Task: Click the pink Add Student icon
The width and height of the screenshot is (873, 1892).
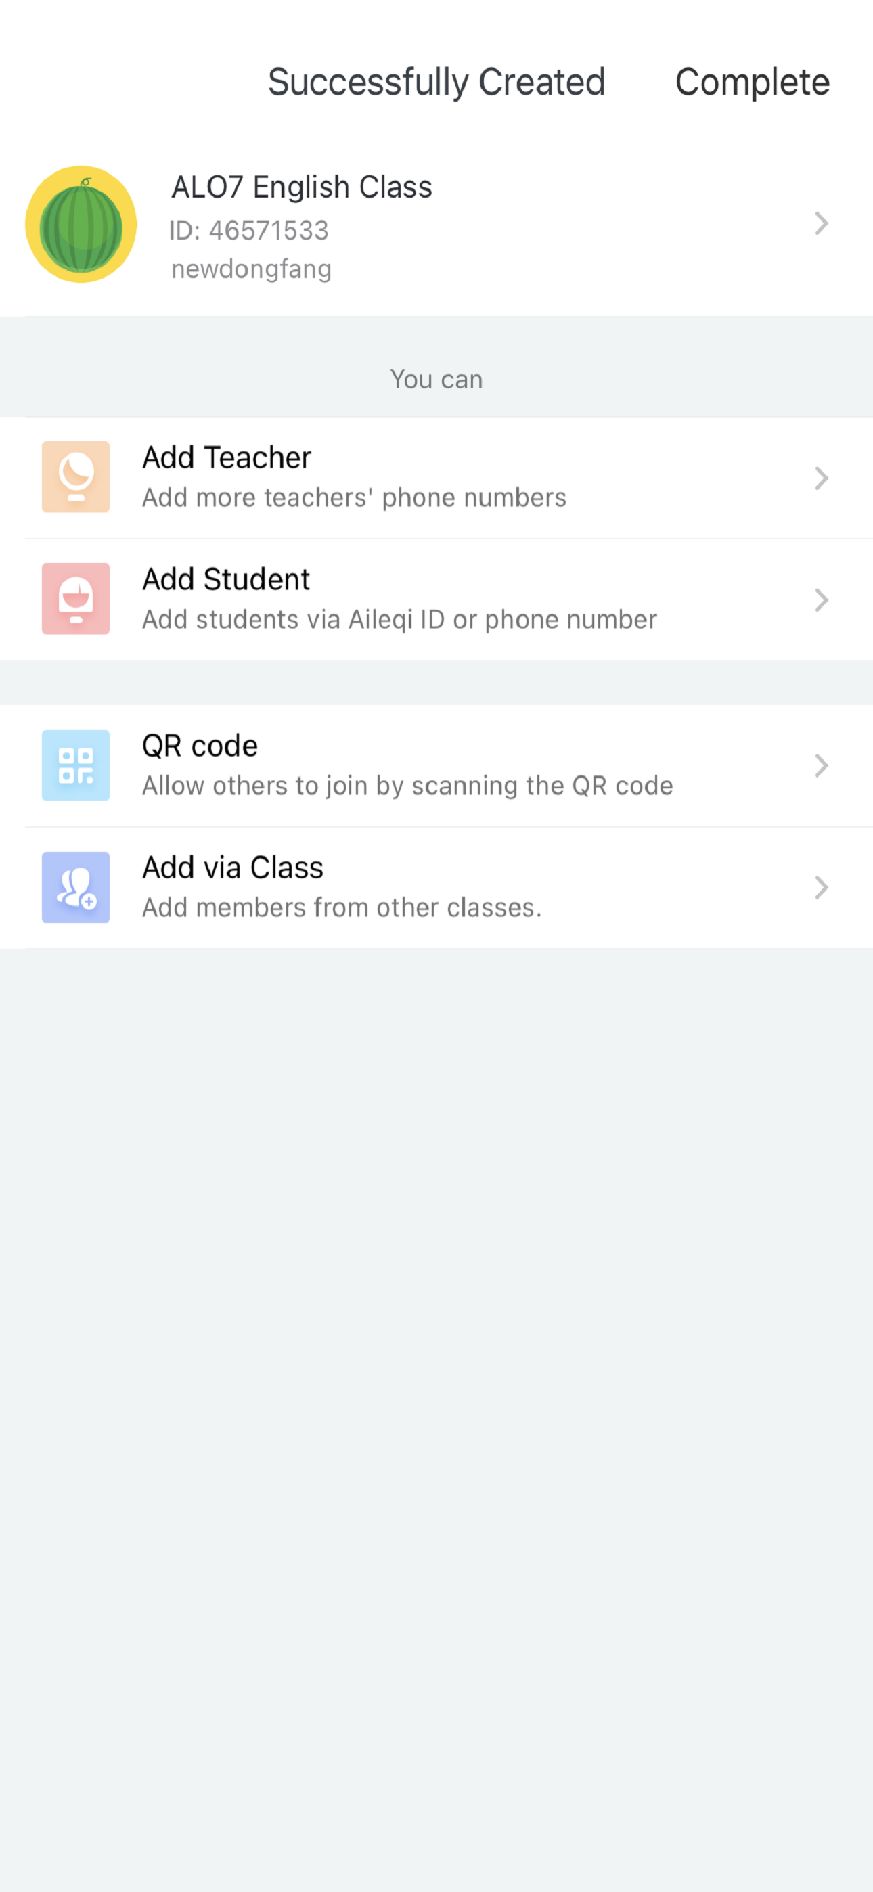Action: point(76,599)
